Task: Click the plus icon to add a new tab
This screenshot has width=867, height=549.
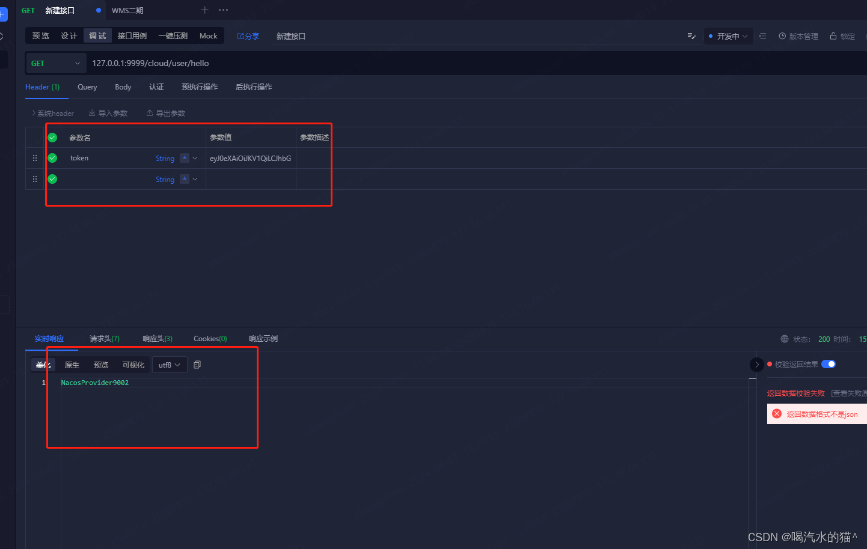Action: [x=204, y=10]
